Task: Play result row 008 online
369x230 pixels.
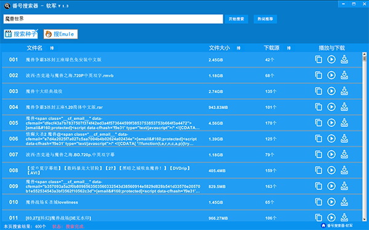Action: 331,170
